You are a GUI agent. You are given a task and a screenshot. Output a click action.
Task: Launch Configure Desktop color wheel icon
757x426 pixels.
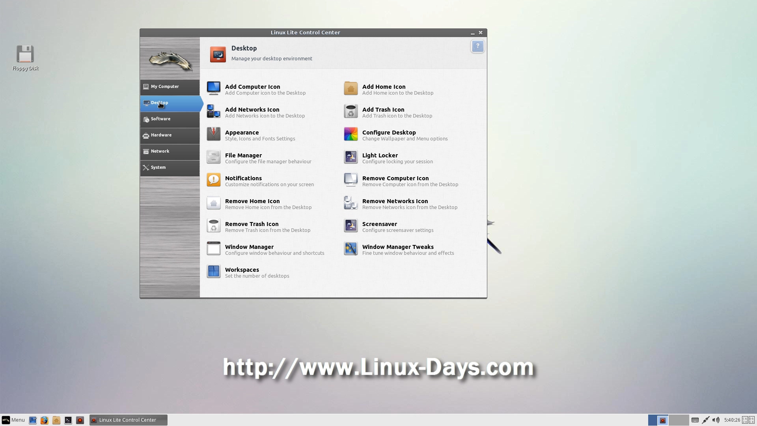click(351, 134)
